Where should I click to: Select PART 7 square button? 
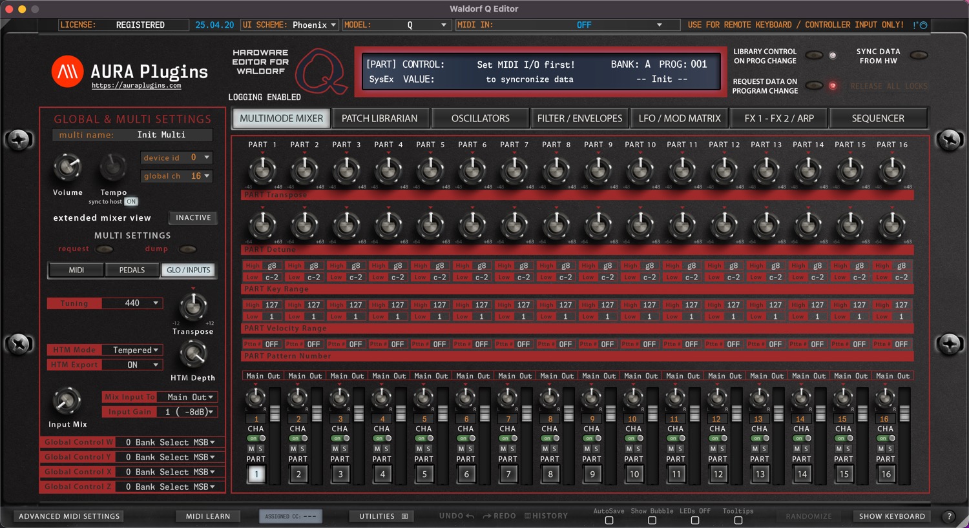pyautogui.click(x=508, y=474)
